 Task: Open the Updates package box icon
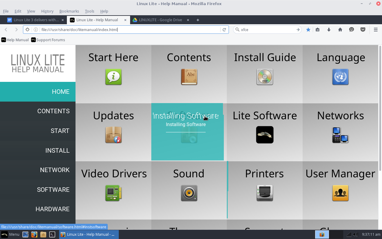(x=113, y=135)
